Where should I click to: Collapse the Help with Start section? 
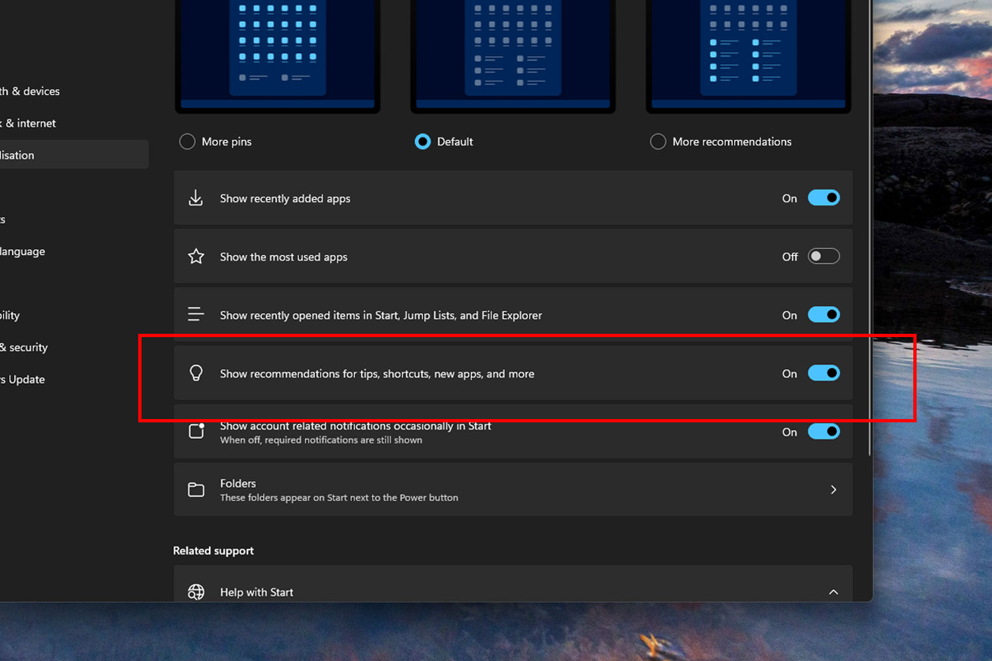click(x=833, y=592)
